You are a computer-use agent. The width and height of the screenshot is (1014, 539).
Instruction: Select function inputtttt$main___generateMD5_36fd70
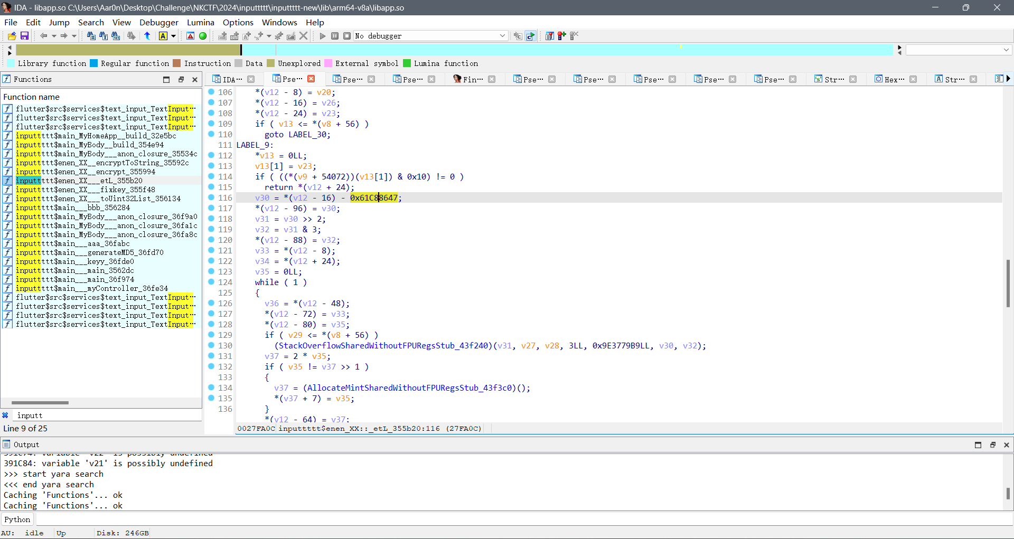coord(90,252)
